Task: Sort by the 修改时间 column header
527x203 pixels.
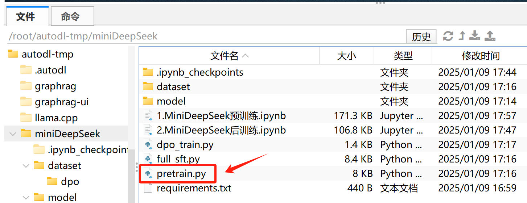Action: click(479, 56)
